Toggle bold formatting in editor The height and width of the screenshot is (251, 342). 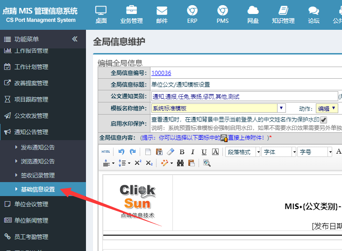click(182, 152)
